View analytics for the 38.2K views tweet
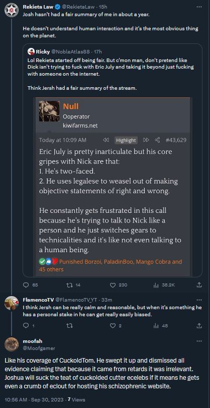The image size is (210, 408). click(164, 285)
